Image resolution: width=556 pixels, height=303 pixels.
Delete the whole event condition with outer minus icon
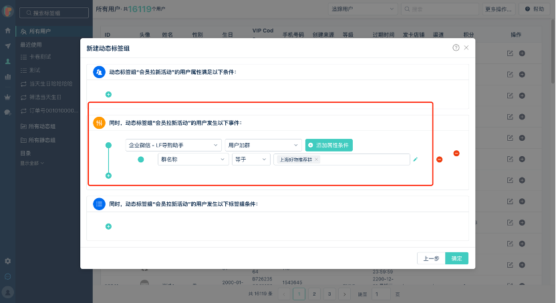456,153
